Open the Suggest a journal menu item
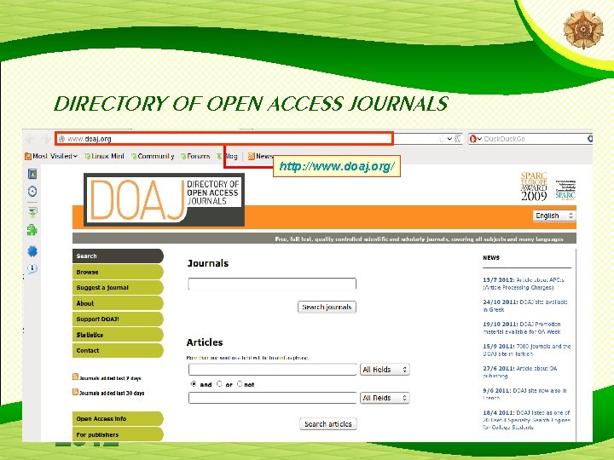 (118, 288)
